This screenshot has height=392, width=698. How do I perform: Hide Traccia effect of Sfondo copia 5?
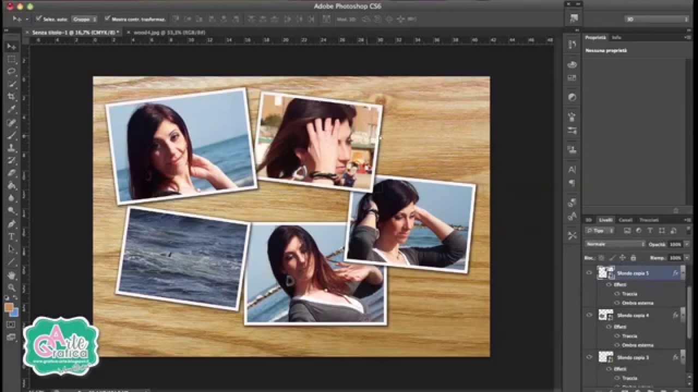pyautogui.click(x=617, y=294)
